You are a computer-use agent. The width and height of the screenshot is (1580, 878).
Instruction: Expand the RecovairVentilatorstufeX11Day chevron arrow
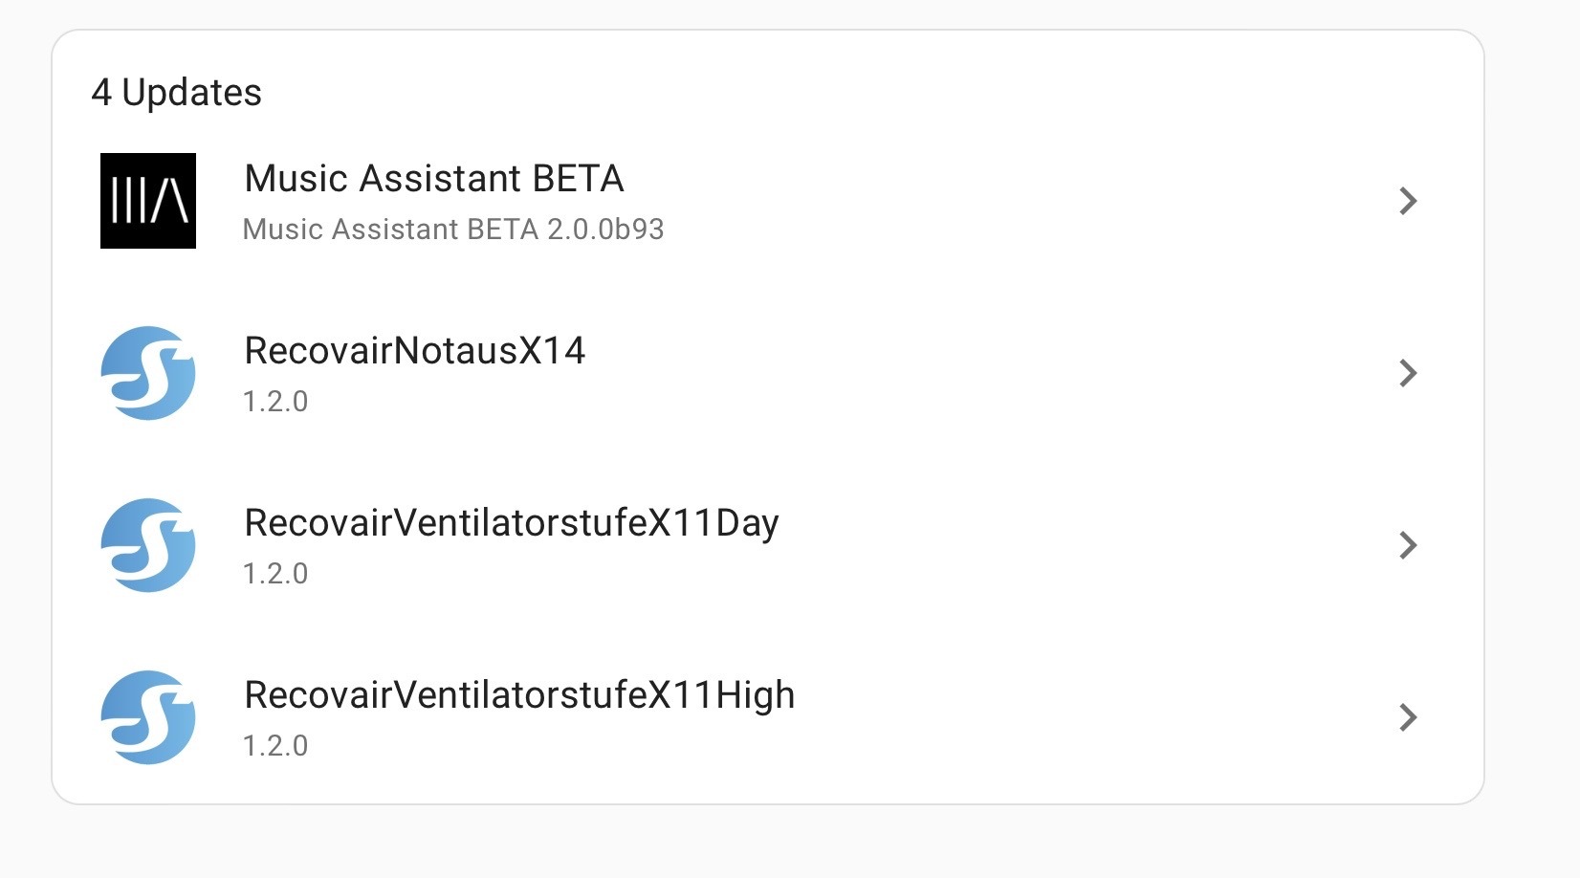1407,545
